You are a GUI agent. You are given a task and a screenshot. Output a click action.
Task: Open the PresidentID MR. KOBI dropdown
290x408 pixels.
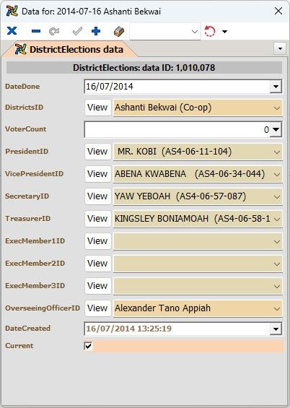198,152
